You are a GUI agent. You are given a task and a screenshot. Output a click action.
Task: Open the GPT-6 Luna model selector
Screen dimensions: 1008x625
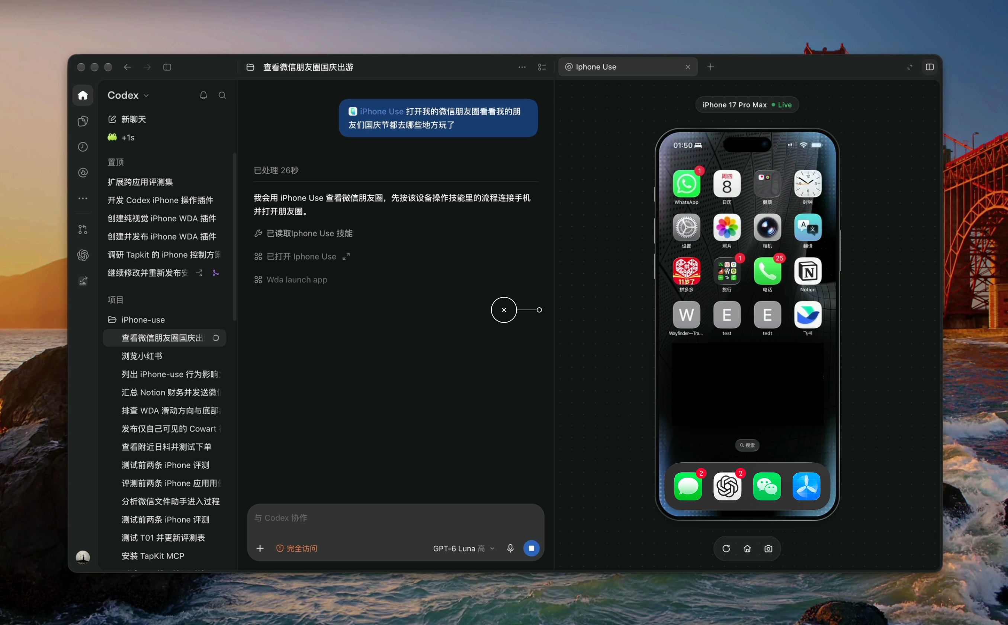tap(463, 548)
